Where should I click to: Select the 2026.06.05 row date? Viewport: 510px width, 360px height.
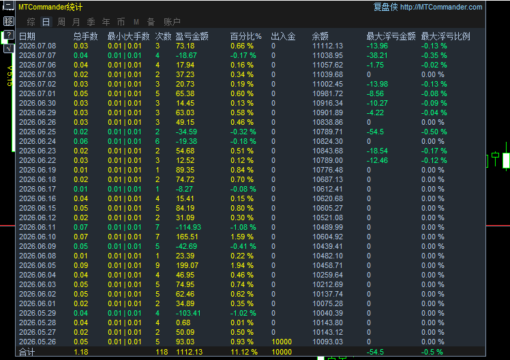[37, 265]
